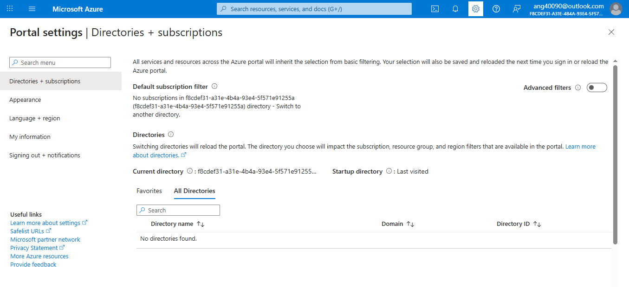The image size is (629, 287).
Task: Open Microsoft partner network link
Action: coord(45,239)
